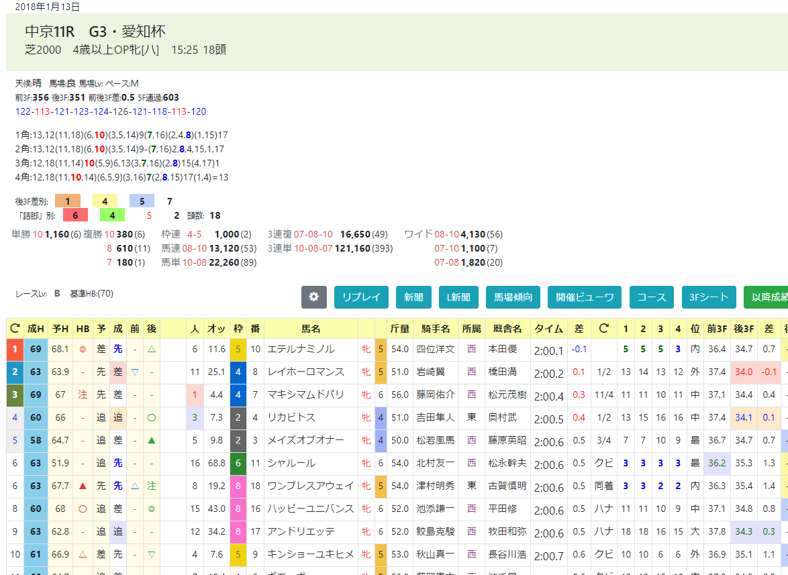Click the green ▲ mark for メイズオブオナー
Image resolution: width=788 pixels, height=575 pixels.
(x=151, y=440)
